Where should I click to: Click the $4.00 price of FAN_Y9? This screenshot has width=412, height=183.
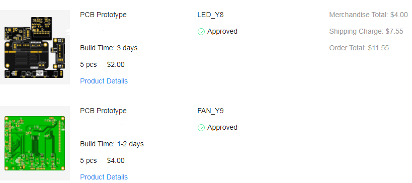(116, 160)
